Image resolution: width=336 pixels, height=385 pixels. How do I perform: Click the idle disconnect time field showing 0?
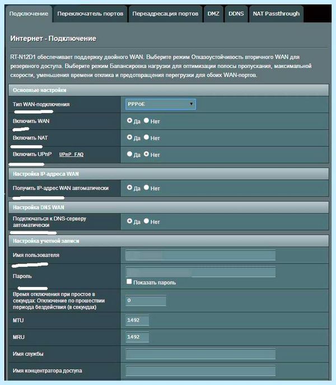146,300
